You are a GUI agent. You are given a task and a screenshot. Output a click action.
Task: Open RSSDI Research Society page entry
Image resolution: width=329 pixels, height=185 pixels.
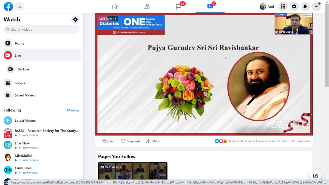[x=42, y=133]
